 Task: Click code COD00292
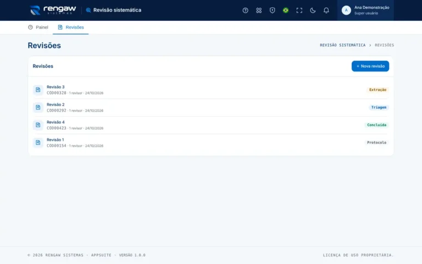(56, 110)
